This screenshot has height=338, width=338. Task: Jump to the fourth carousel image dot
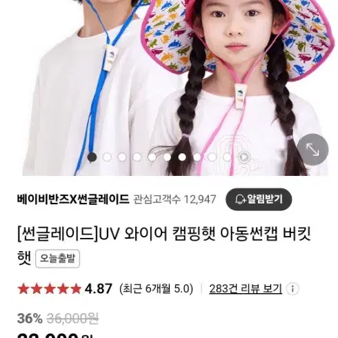click(x=137, y=157)
